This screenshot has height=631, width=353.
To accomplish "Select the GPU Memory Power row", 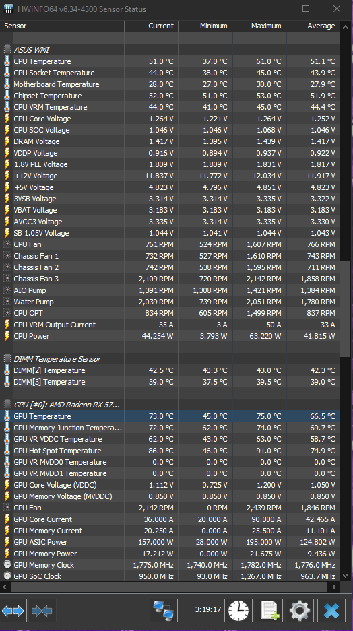I will point(170,554).
